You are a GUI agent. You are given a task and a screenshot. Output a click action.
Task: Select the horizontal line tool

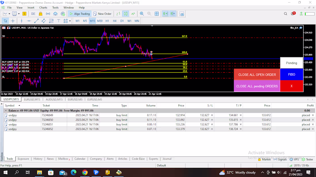pos(29,21)
